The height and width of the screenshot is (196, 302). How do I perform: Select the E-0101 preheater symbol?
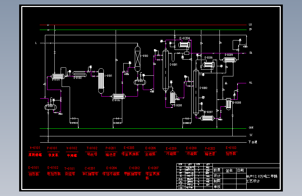[x=58, y=76]
